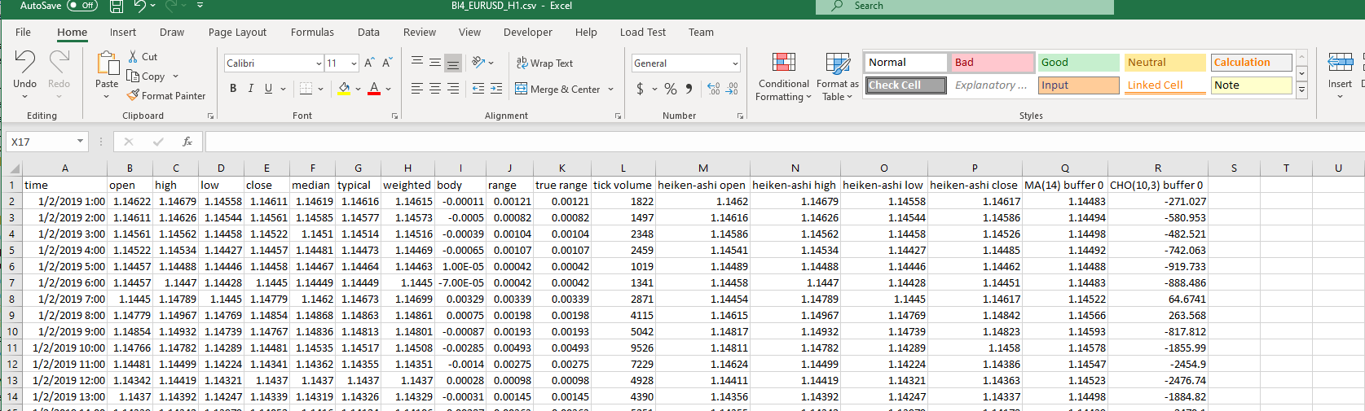Apply the Calculation cell style

(x=1252, y=63)
